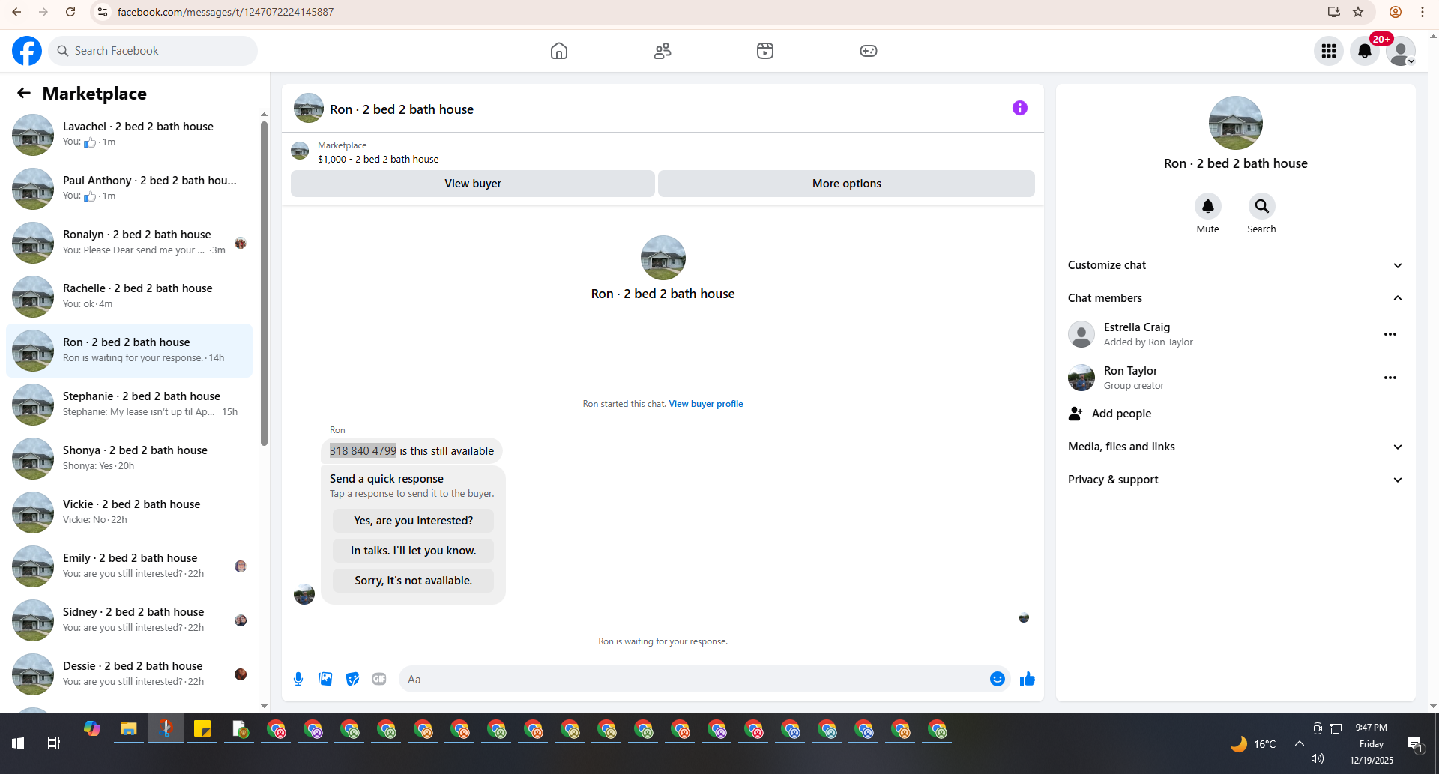
Task: Choose a sticker icon
Action: (352, 679)
